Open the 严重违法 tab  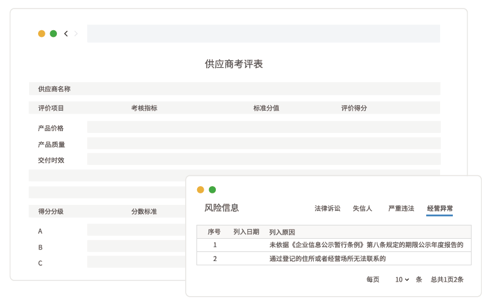401,208
